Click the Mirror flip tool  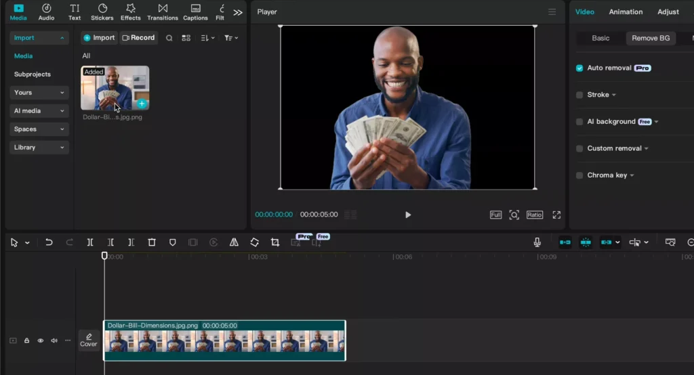(x=234, y=242)
